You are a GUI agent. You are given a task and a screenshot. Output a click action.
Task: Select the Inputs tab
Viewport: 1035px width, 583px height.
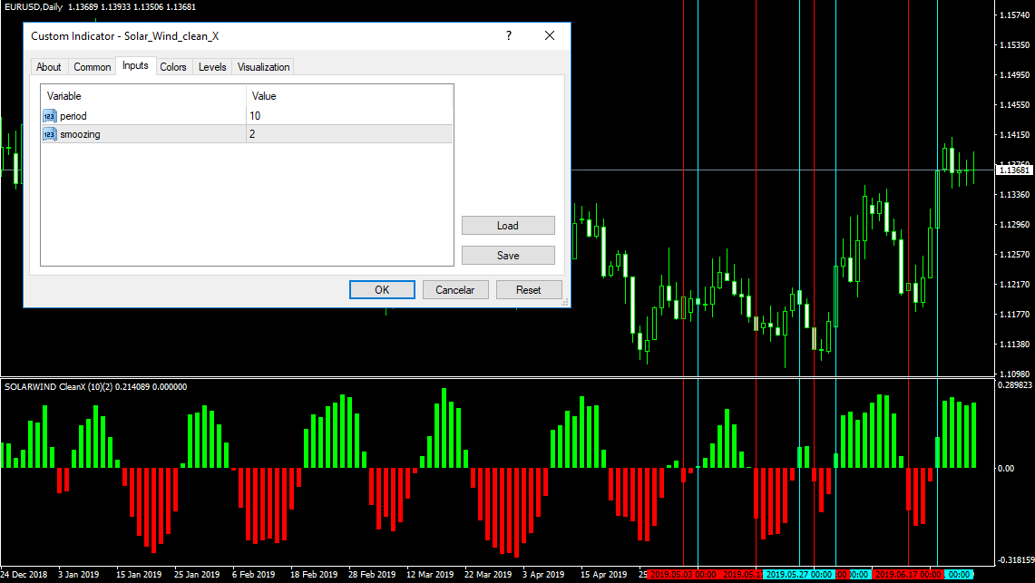pyautogui.click(x=135, y=65)
